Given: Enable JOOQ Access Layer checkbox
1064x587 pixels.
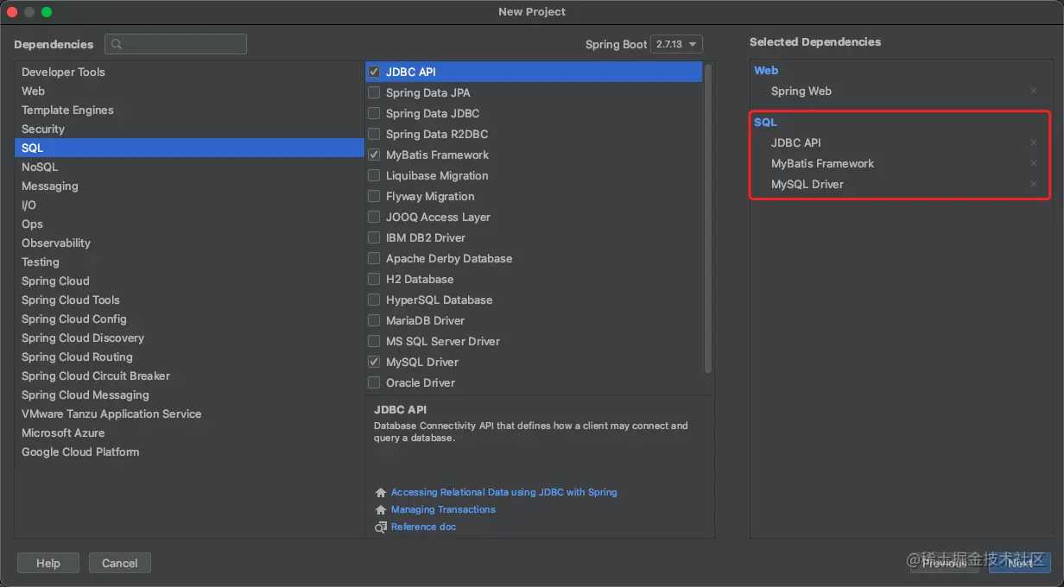Looking at the screenshot, I should (374, 217).
